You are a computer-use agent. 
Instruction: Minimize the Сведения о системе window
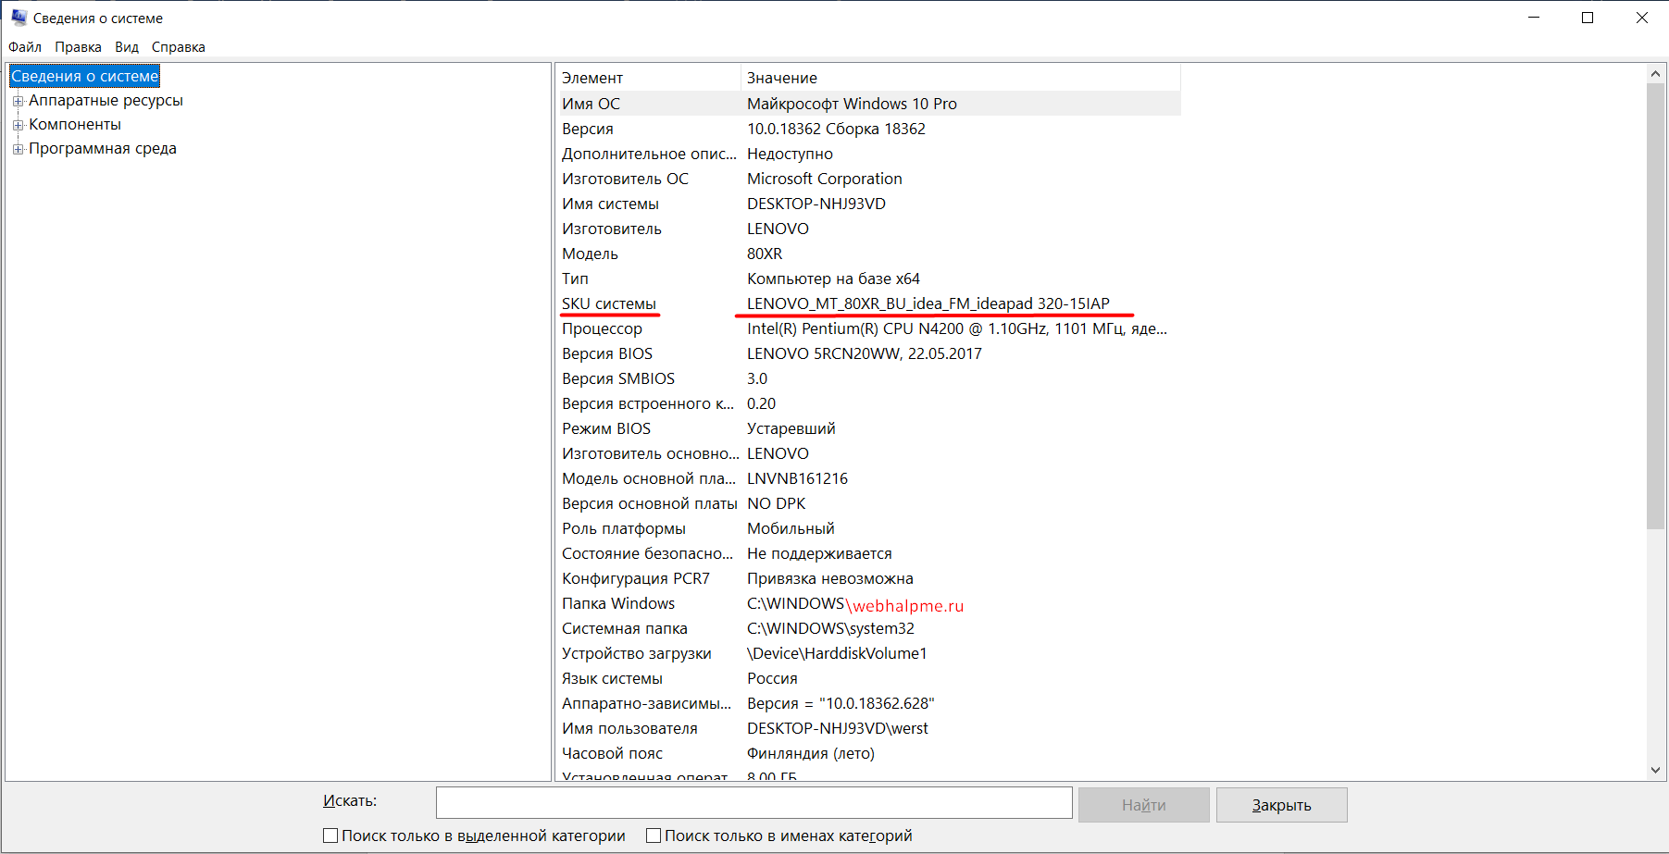click(1534, 18)
